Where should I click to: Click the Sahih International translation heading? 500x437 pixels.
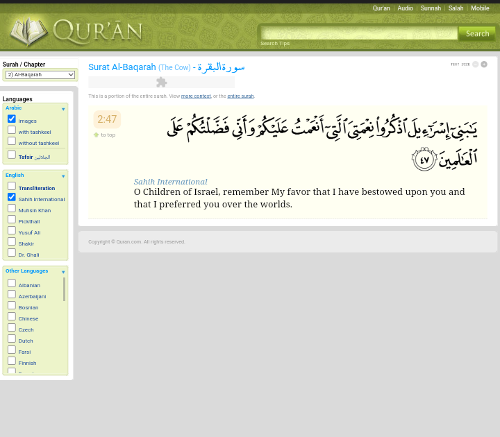point(171,182)
